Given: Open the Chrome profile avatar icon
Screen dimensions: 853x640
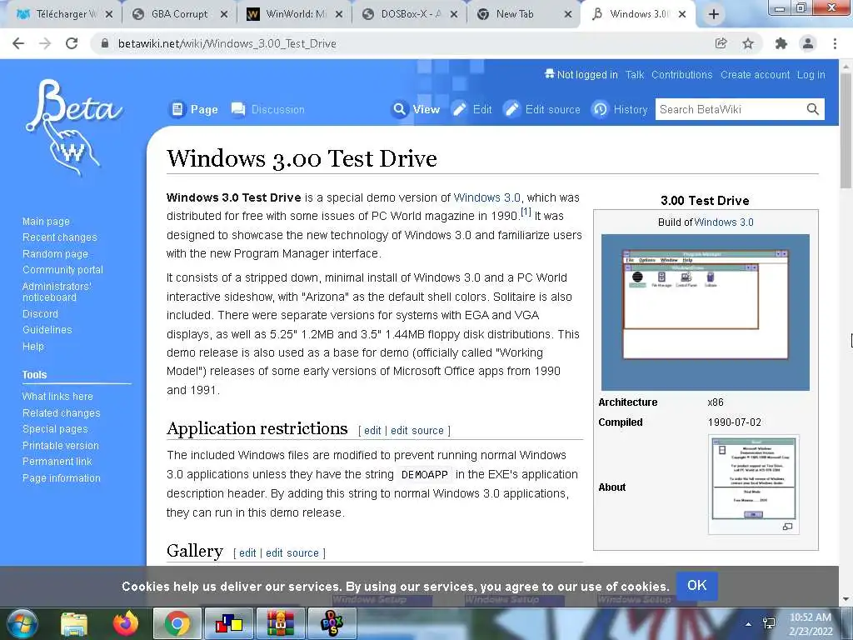Looking at the screenshot, I should 808,43.
